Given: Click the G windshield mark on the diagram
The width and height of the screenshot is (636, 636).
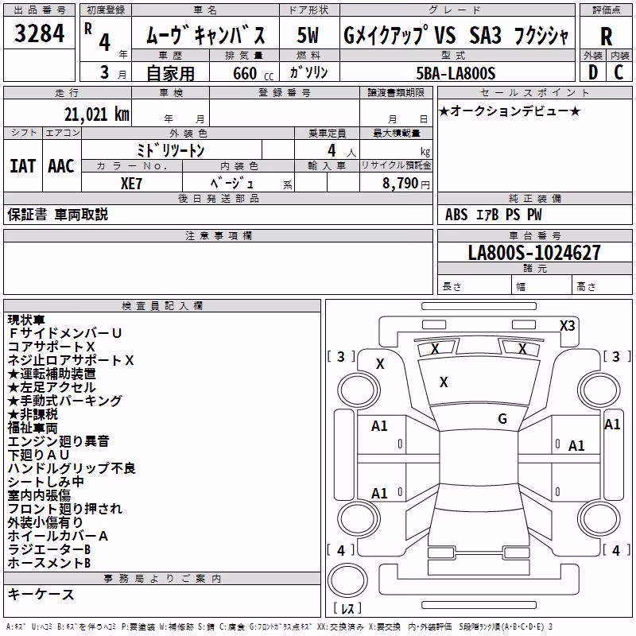Looking at the screenshot, I should [502, 419].
